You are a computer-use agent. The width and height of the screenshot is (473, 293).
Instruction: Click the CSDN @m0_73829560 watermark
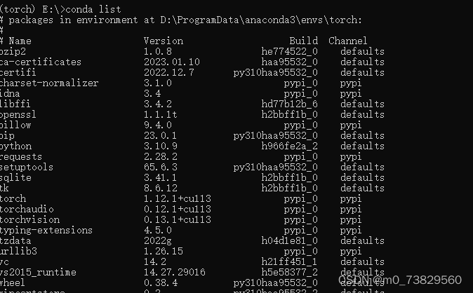(x=400, y=280)
